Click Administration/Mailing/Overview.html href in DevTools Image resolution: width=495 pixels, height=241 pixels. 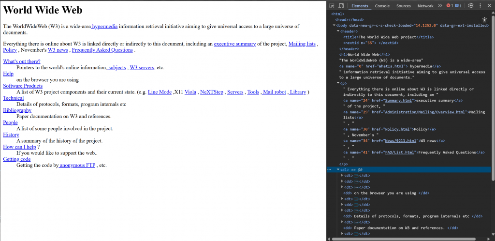pyautogui.click(x=425, y=112)
